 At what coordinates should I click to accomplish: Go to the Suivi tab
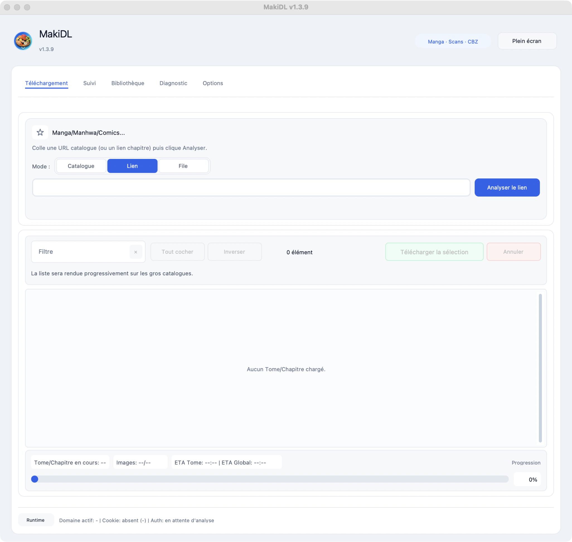89,83
